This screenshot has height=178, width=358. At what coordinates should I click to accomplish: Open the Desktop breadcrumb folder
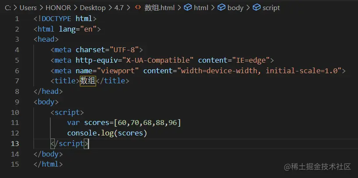(x=93, y=8)
